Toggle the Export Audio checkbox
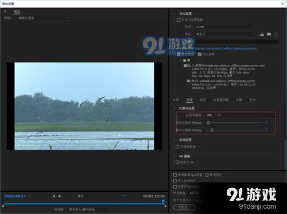 coord(200,55)
